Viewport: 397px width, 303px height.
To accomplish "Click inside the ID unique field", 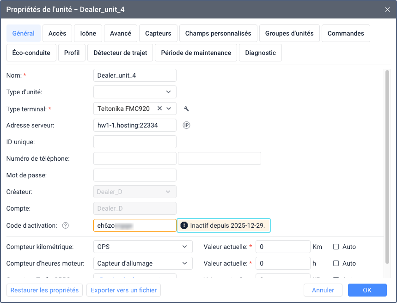I will pyautogui.click(x=134, y=142).
